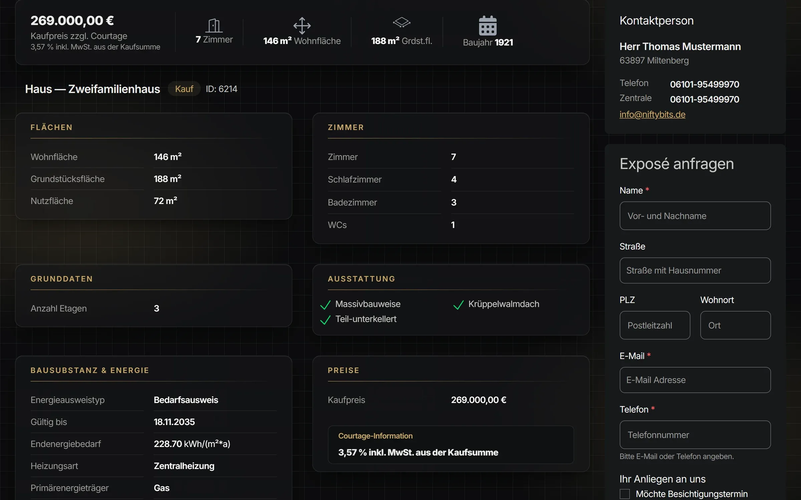801x500 pixels.
Task: Click the Zentralheizung value
Action: click(x=184, y=466)
